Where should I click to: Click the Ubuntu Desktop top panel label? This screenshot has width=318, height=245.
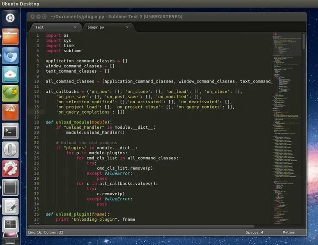pos(20,4)
